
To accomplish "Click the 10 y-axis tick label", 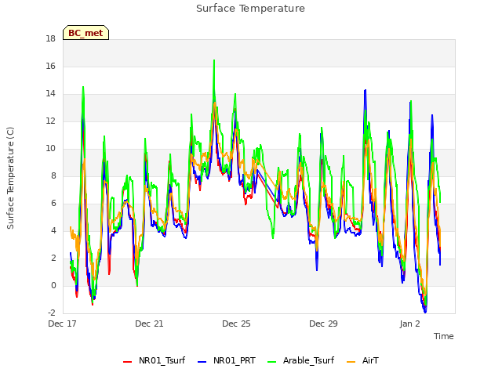I will click(x=50, y=148).
